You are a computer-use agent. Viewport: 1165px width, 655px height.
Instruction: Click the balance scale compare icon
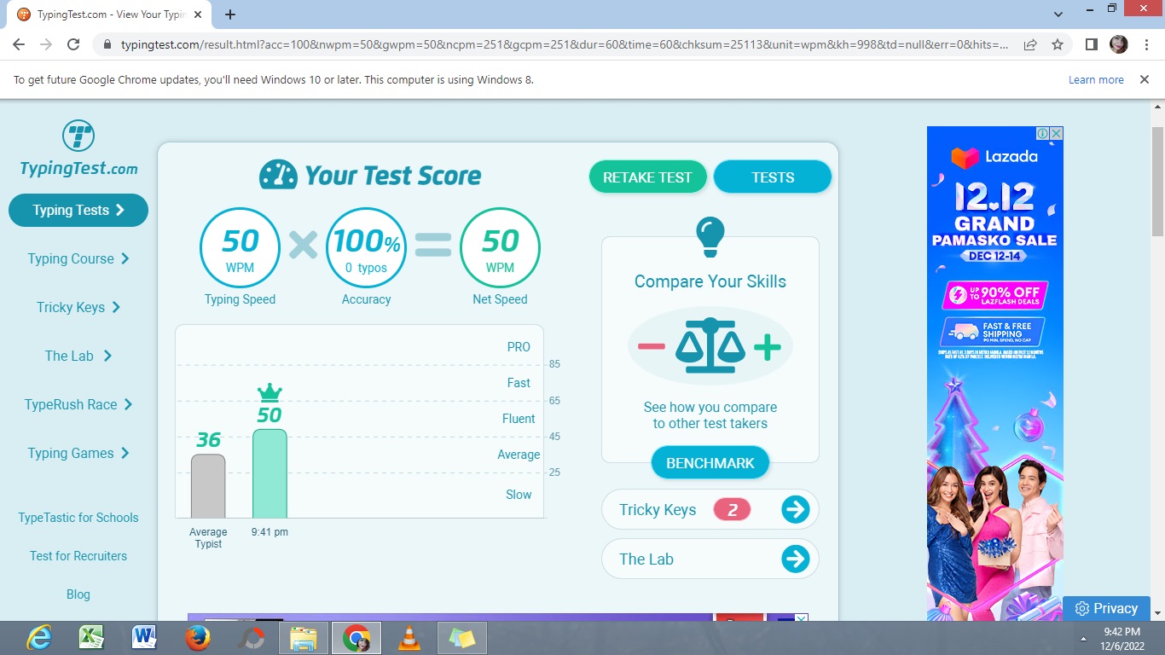click(710, 346)
